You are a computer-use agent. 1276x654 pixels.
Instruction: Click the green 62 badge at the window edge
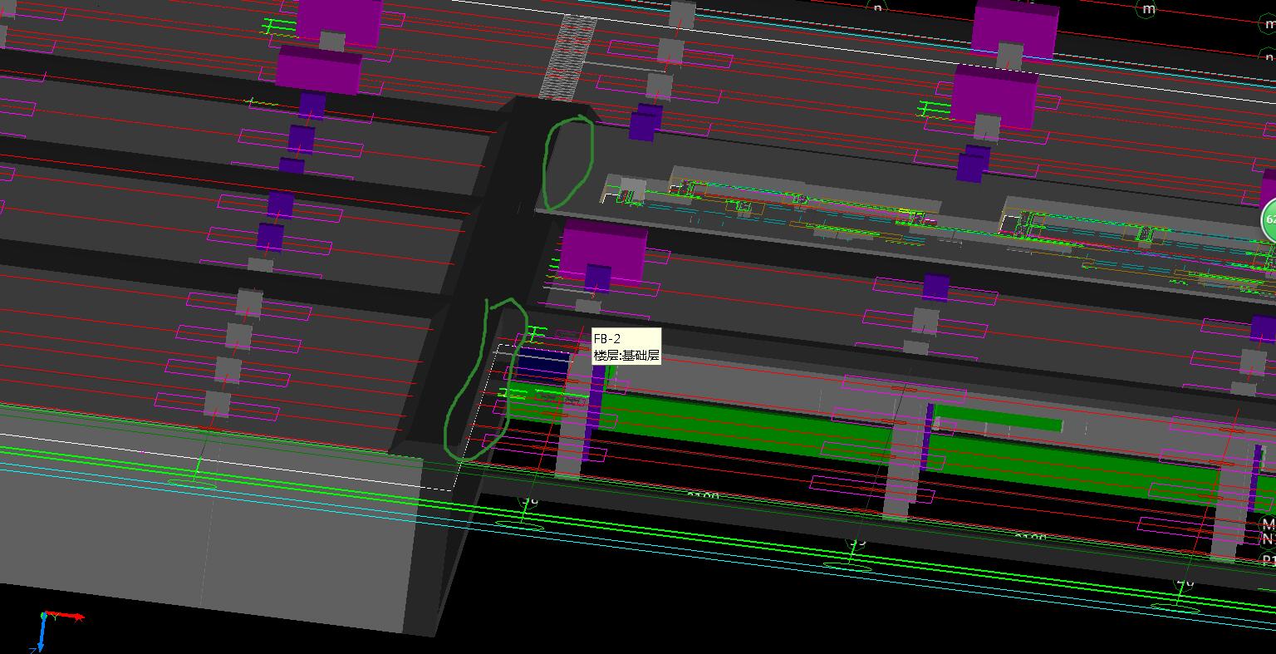click(x=1269, y=222)
